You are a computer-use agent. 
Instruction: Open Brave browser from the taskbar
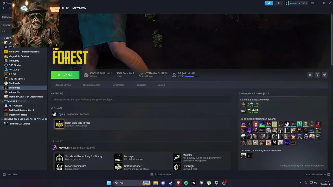[178, 183]
